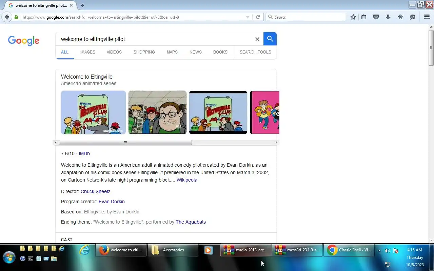Clear the Google search box with X
Viewport: 434px width, 271px height.
pos(257,39)
